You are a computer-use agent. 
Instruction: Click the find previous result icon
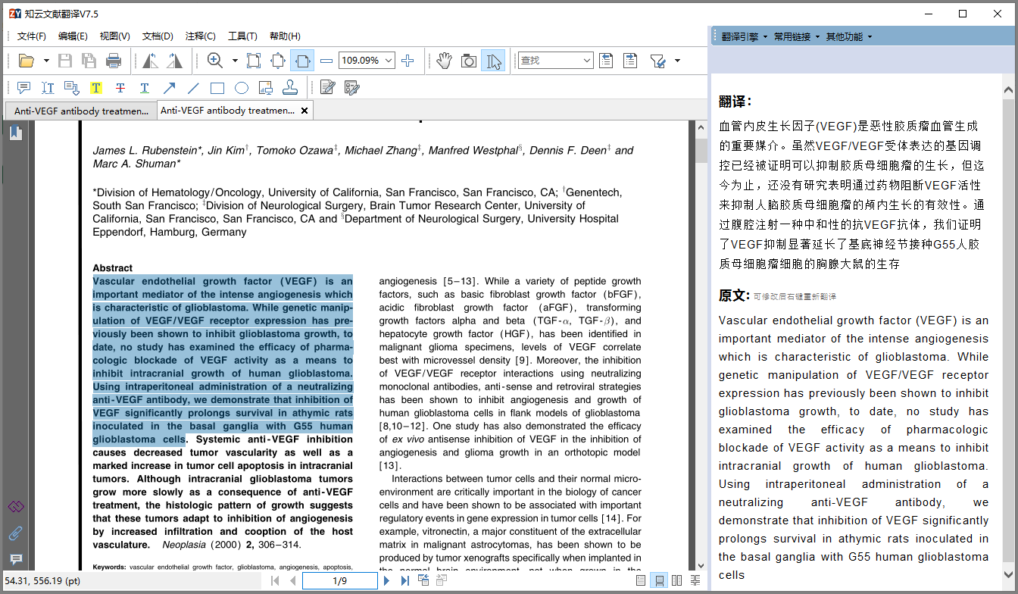click(x=606, y=61)
